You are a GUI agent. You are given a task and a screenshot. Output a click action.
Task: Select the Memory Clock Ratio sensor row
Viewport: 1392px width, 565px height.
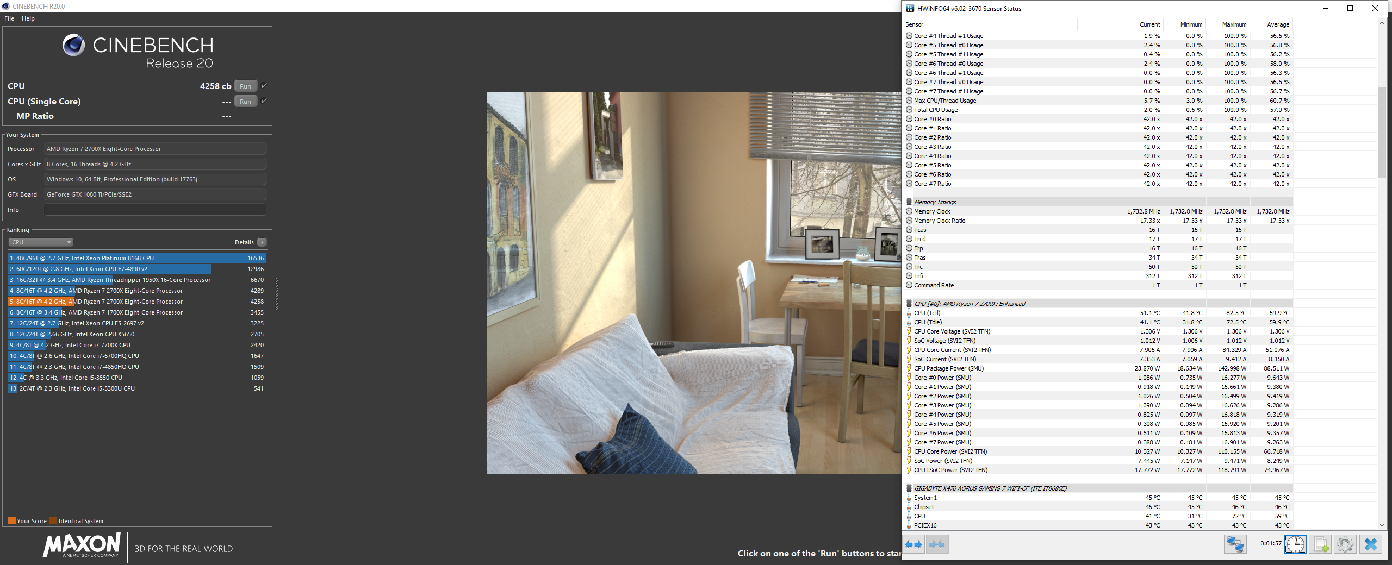pos(1098,221)
